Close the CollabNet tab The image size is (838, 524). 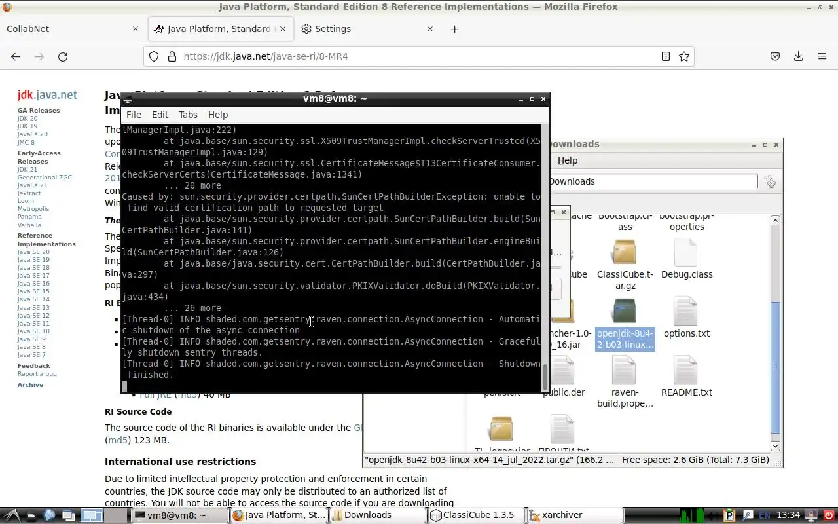[136, 29]
